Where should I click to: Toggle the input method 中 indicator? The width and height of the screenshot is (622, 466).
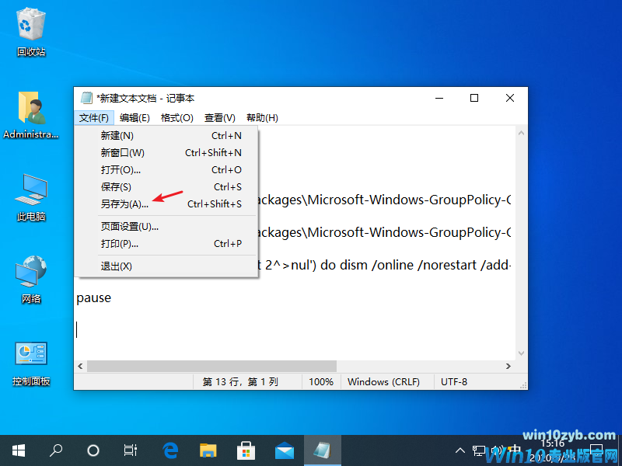tap(513, 450)
